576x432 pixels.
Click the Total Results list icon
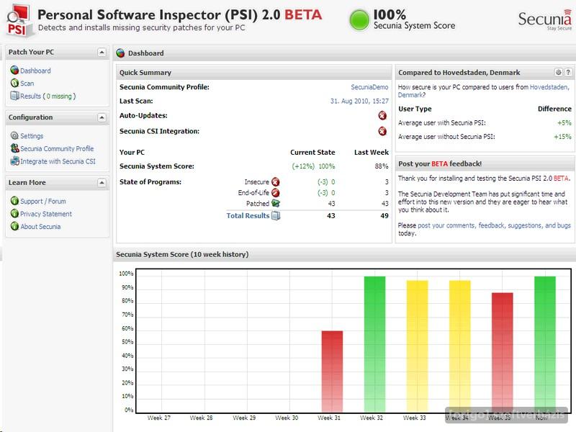[x=276, y=215]
